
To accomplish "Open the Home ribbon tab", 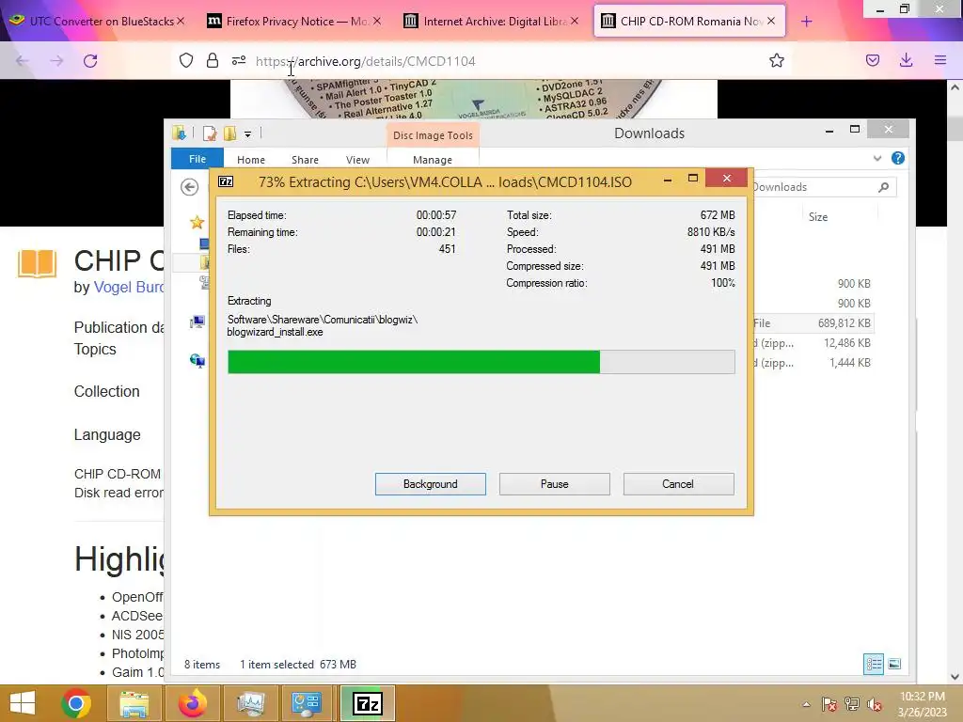I will [250, 160].
